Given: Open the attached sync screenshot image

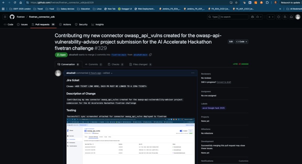Looking at the screenshot, I should coord(131,141).
